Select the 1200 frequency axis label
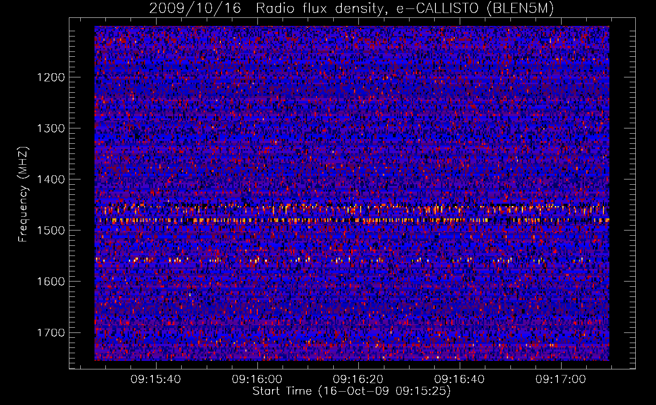This screenshot has width=656, height=405. 51,77
